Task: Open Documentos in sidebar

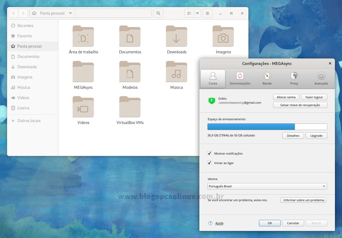Action: pos(33,57)
